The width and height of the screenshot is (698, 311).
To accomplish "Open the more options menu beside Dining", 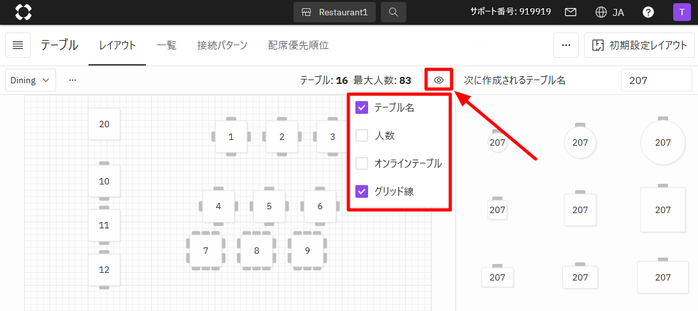I will click(73, 80).
